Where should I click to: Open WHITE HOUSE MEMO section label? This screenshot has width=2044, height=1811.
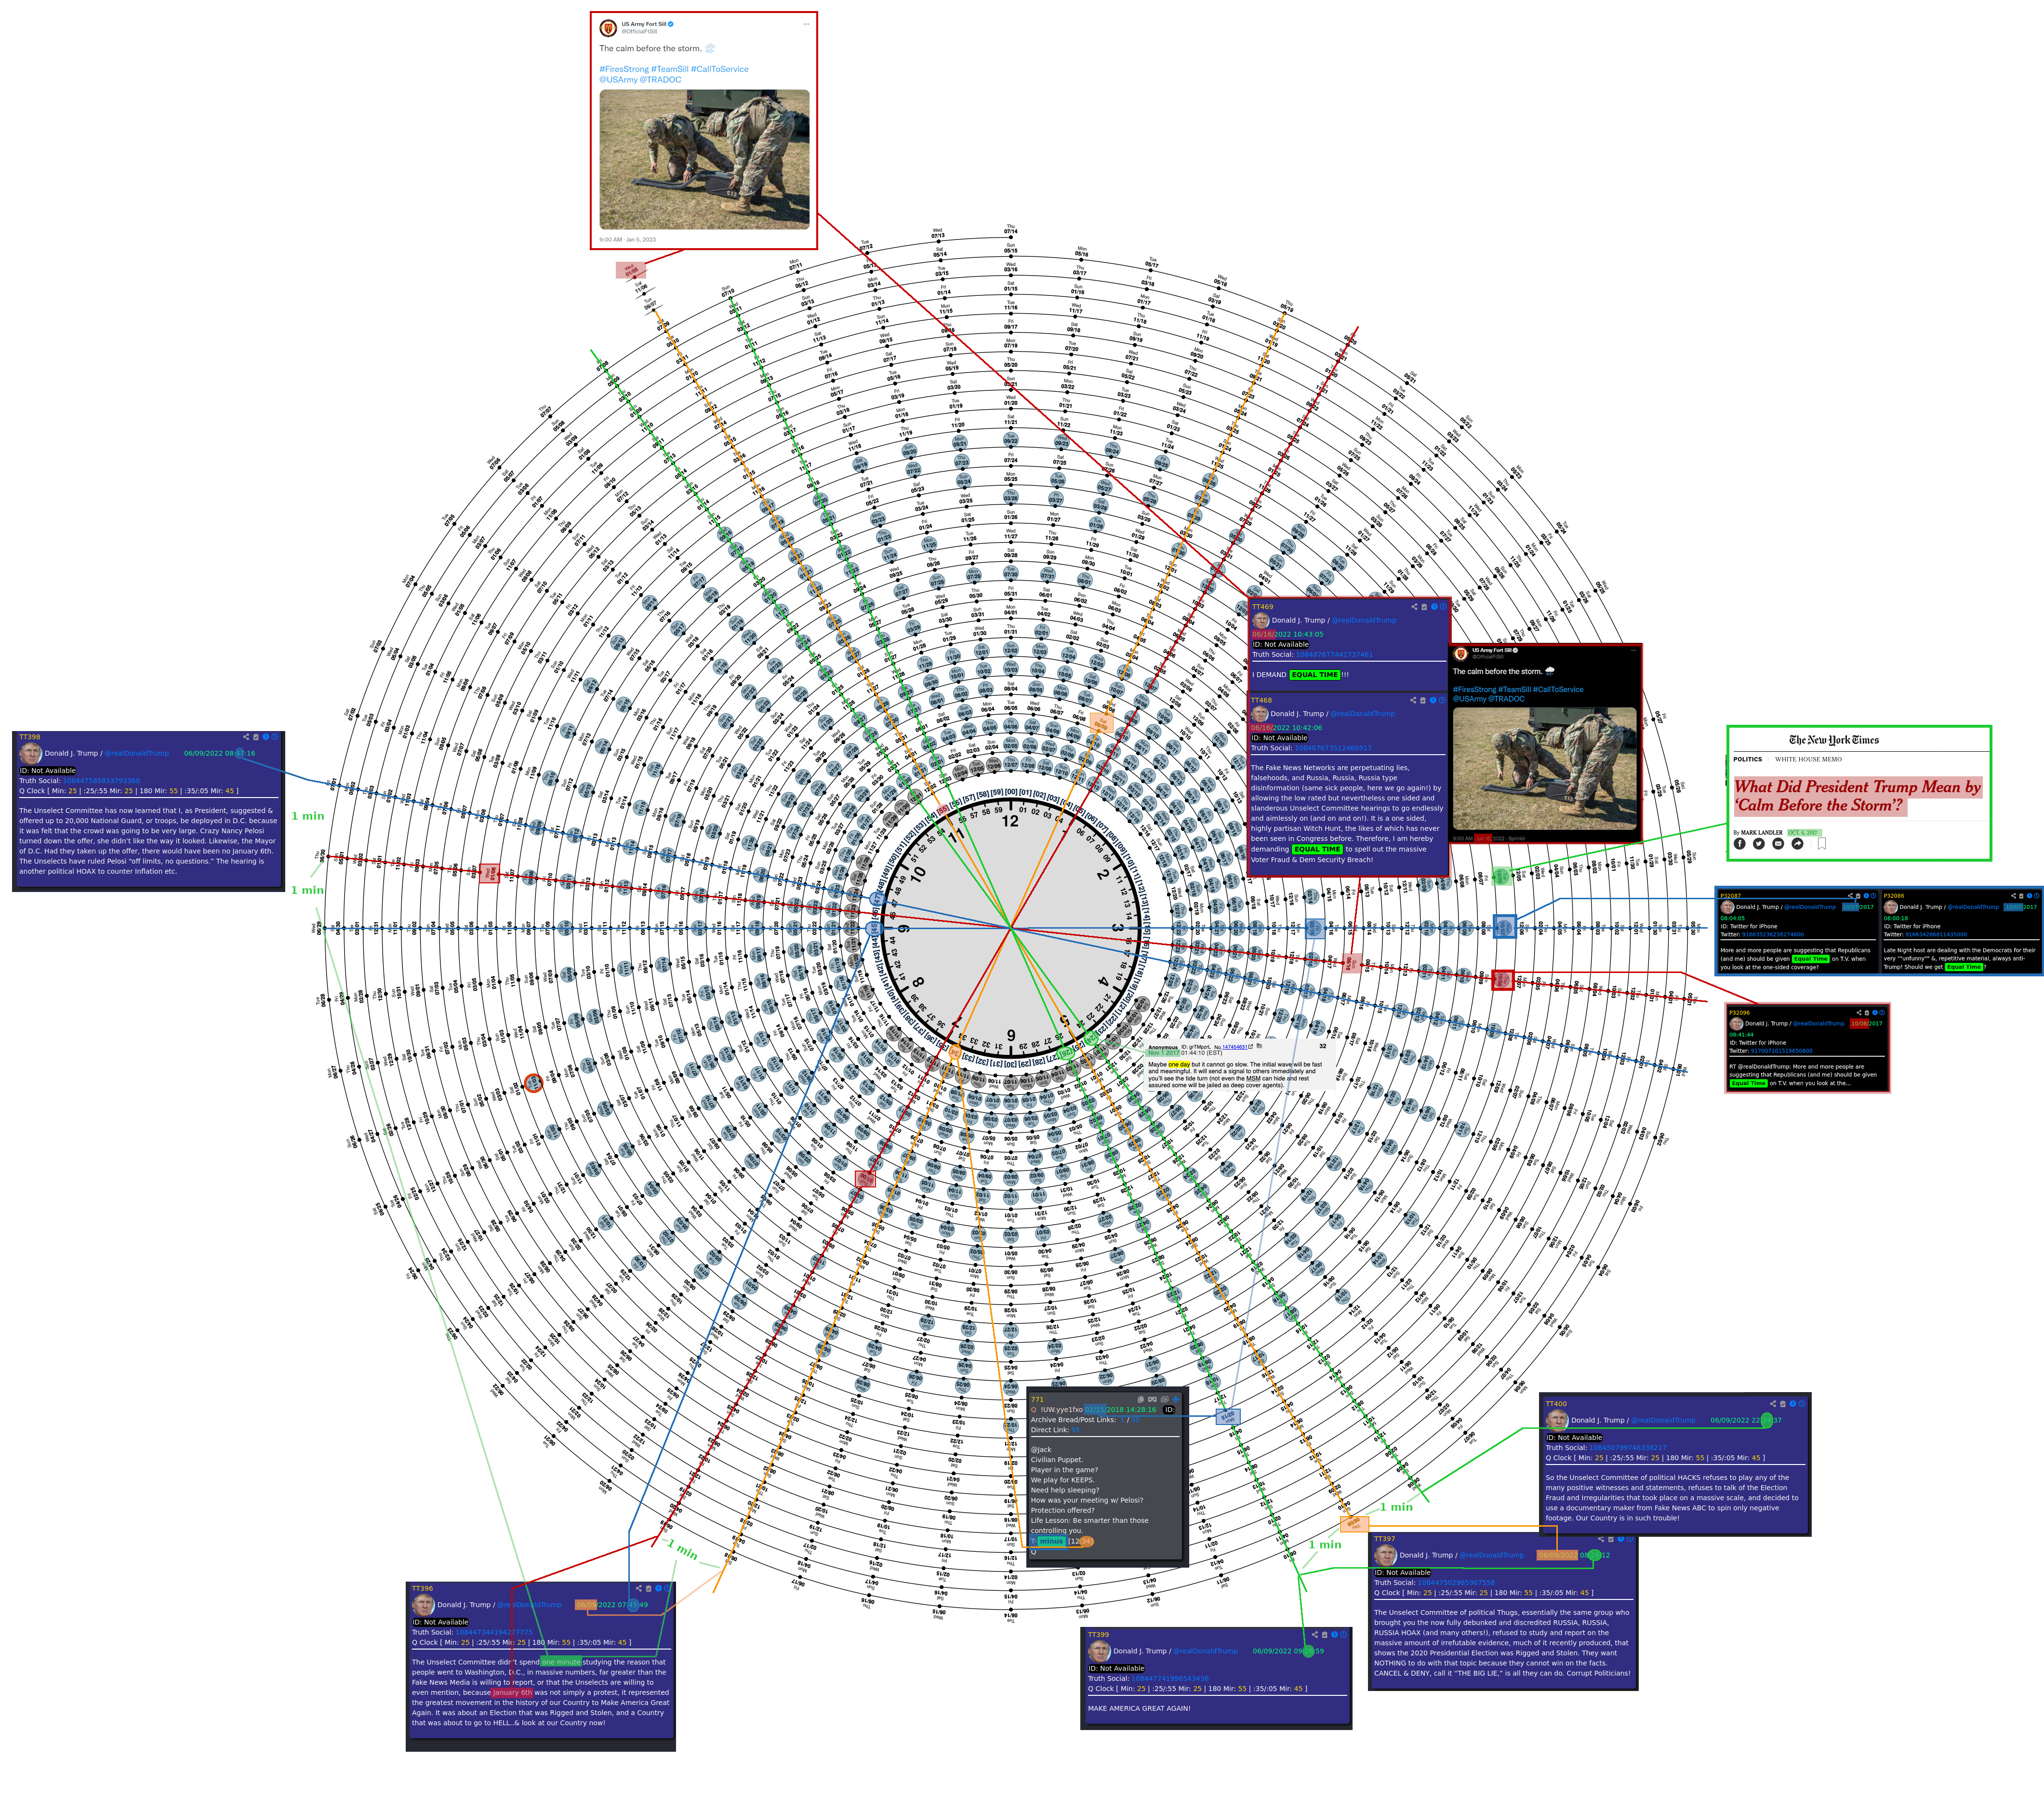[x=1808, y=759]
